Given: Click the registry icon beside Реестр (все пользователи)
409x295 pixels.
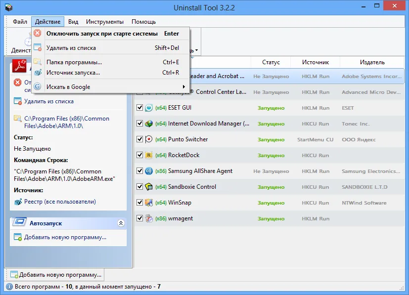Looking at the screenshot, I should 18,202.
